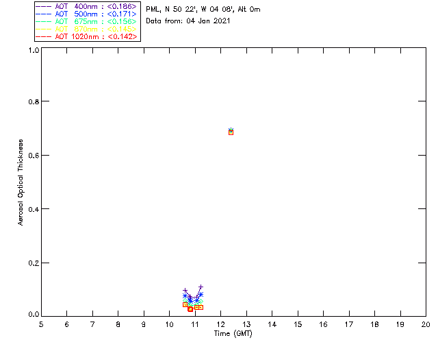
Task: Click the AOT 675nm legend entry
Action: pos(87,21)
